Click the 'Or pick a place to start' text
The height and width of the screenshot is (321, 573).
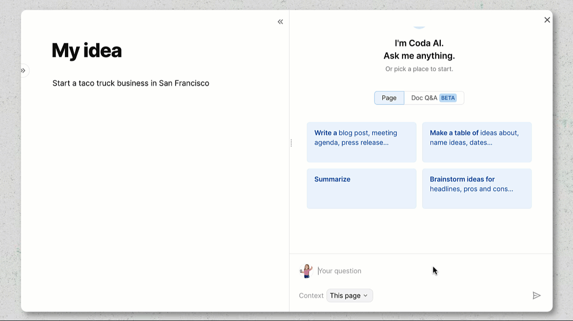coord(419,69)
